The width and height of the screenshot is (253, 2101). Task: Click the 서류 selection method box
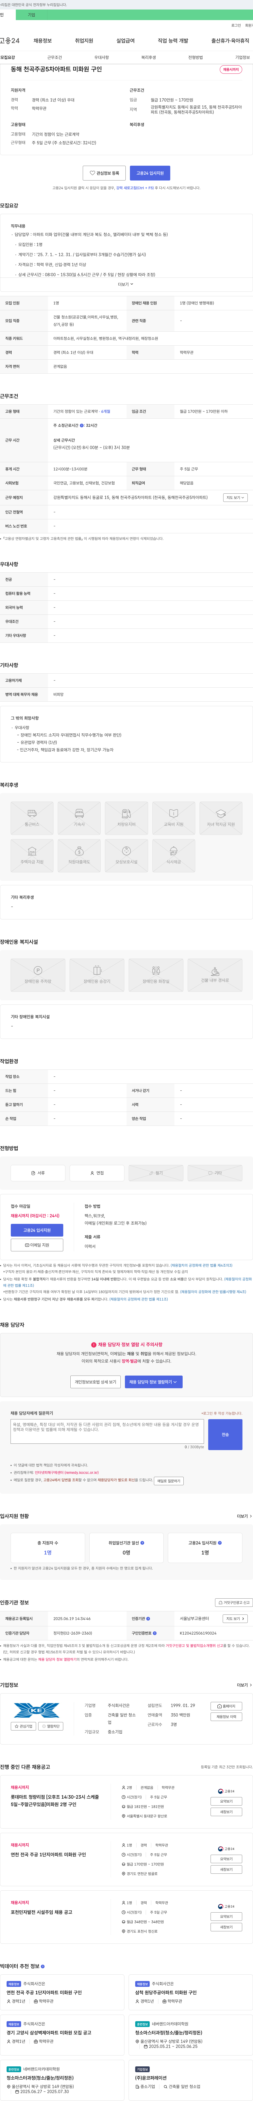pos(37,1173)
